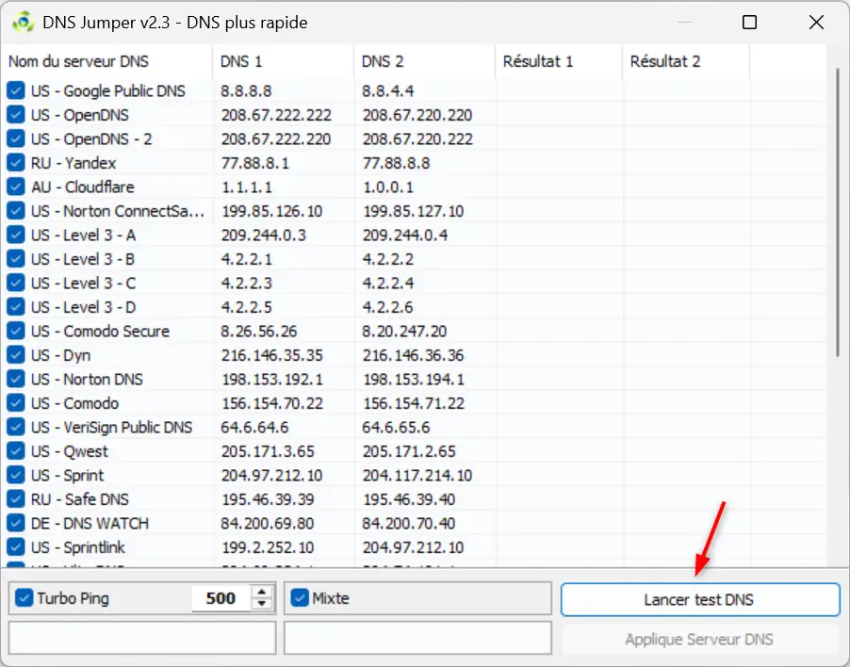
Task: Click the DNS 1 address 198.153.192.1
Action: (272, 379)
